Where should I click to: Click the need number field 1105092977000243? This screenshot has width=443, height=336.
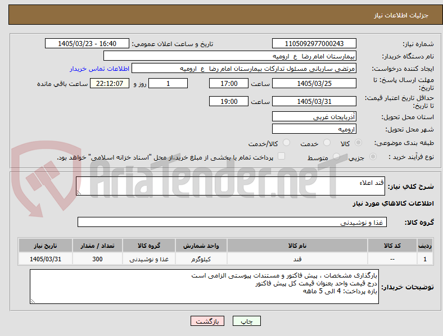pyautogui.click(x=314, y=43)
